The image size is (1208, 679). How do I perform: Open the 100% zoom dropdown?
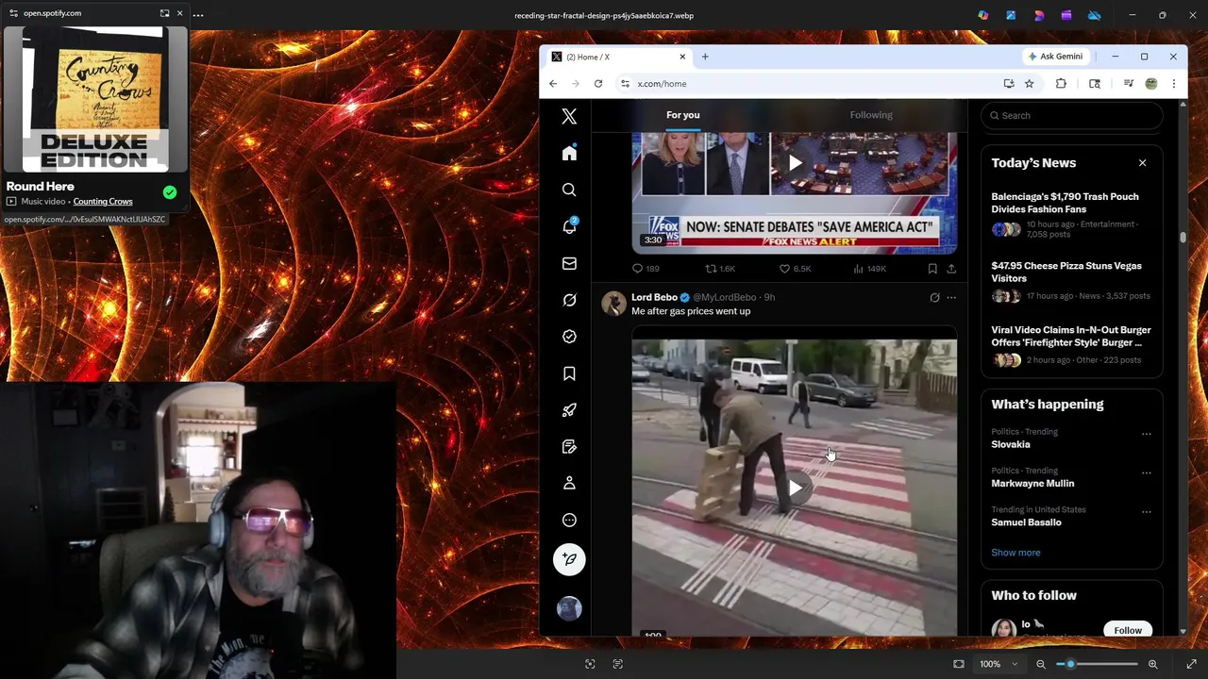point(998,664)
